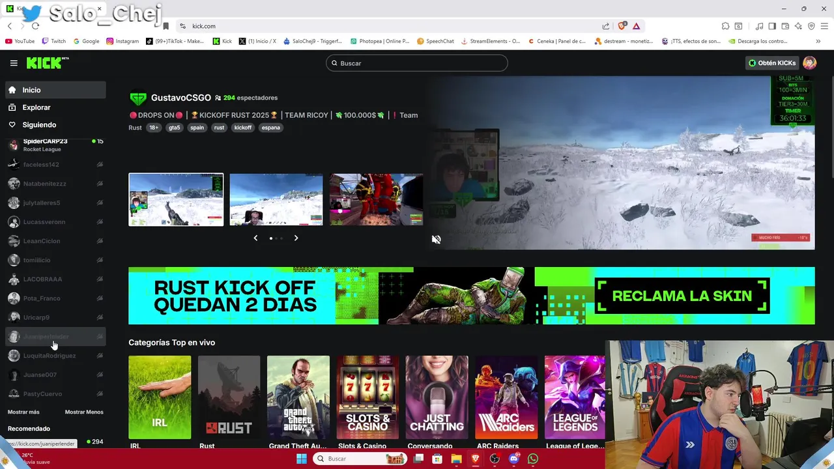Open LuquitaRodriguez channel in sidebar
834x469 pixels.
55,356
